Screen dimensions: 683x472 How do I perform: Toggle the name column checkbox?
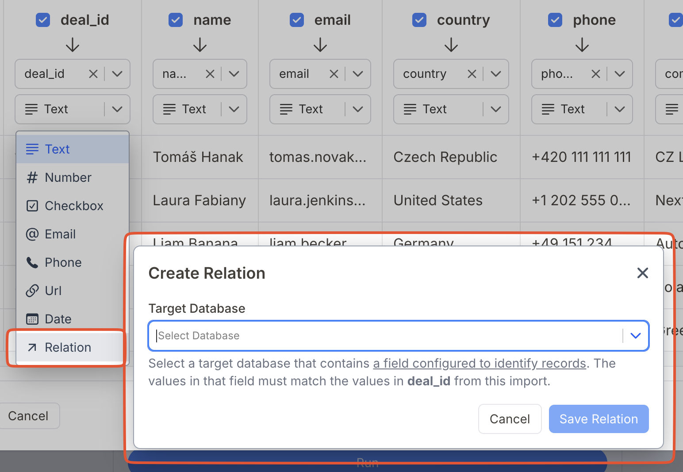point(176,19)
